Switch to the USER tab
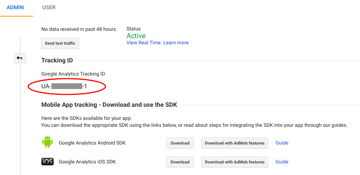Image resolution: width=360 pixels, height=175 pixels. coord(49,8)
